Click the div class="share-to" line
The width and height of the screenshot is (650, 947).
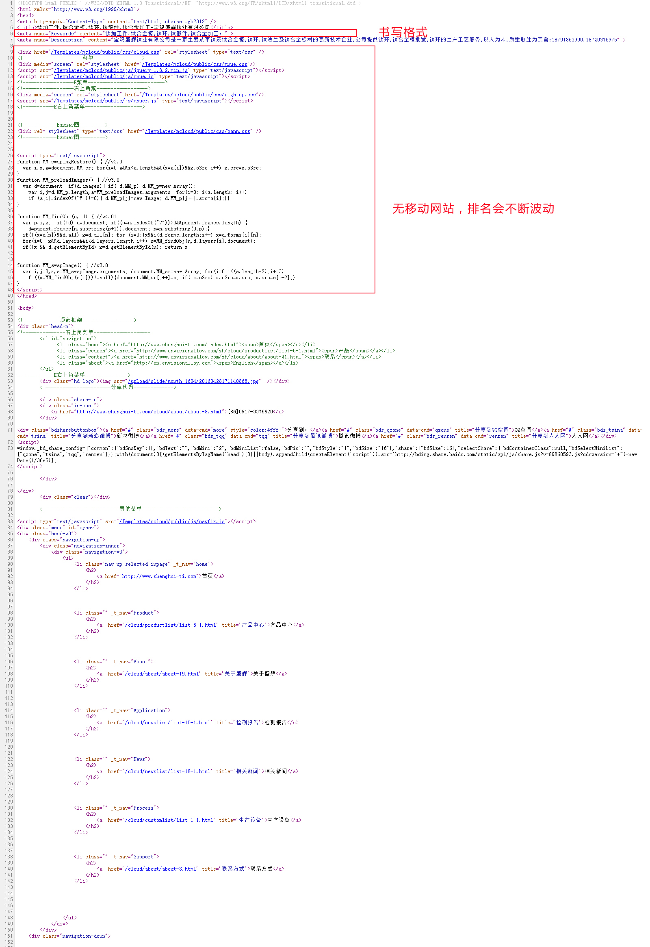click(71, 400)
